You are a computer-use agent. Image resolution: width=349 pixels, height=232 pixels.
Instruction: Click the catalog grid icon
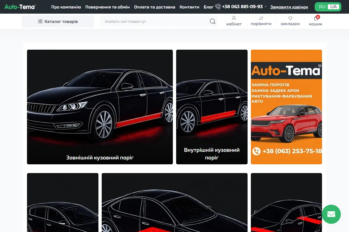[x=40, y=21]
